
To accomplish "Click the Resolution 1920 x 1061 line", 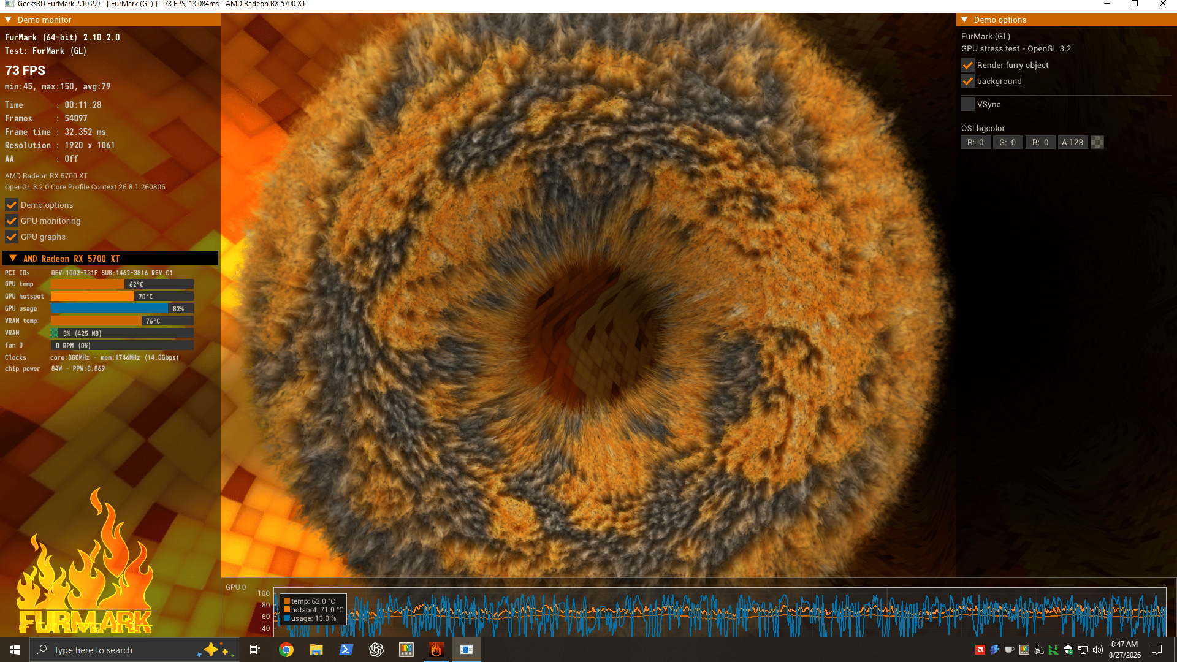I will [60, 145].
